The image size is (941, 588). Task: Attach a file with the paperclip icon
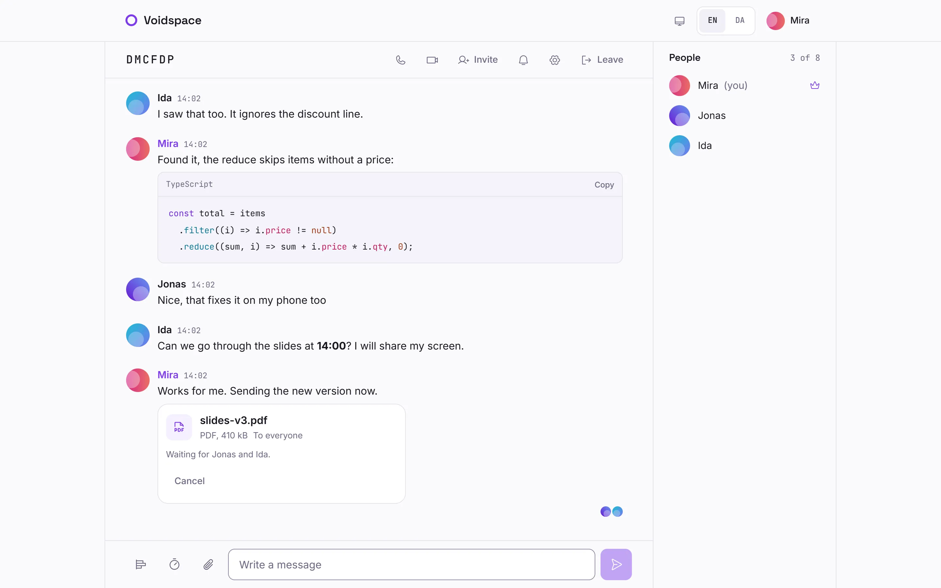(208, 564)
